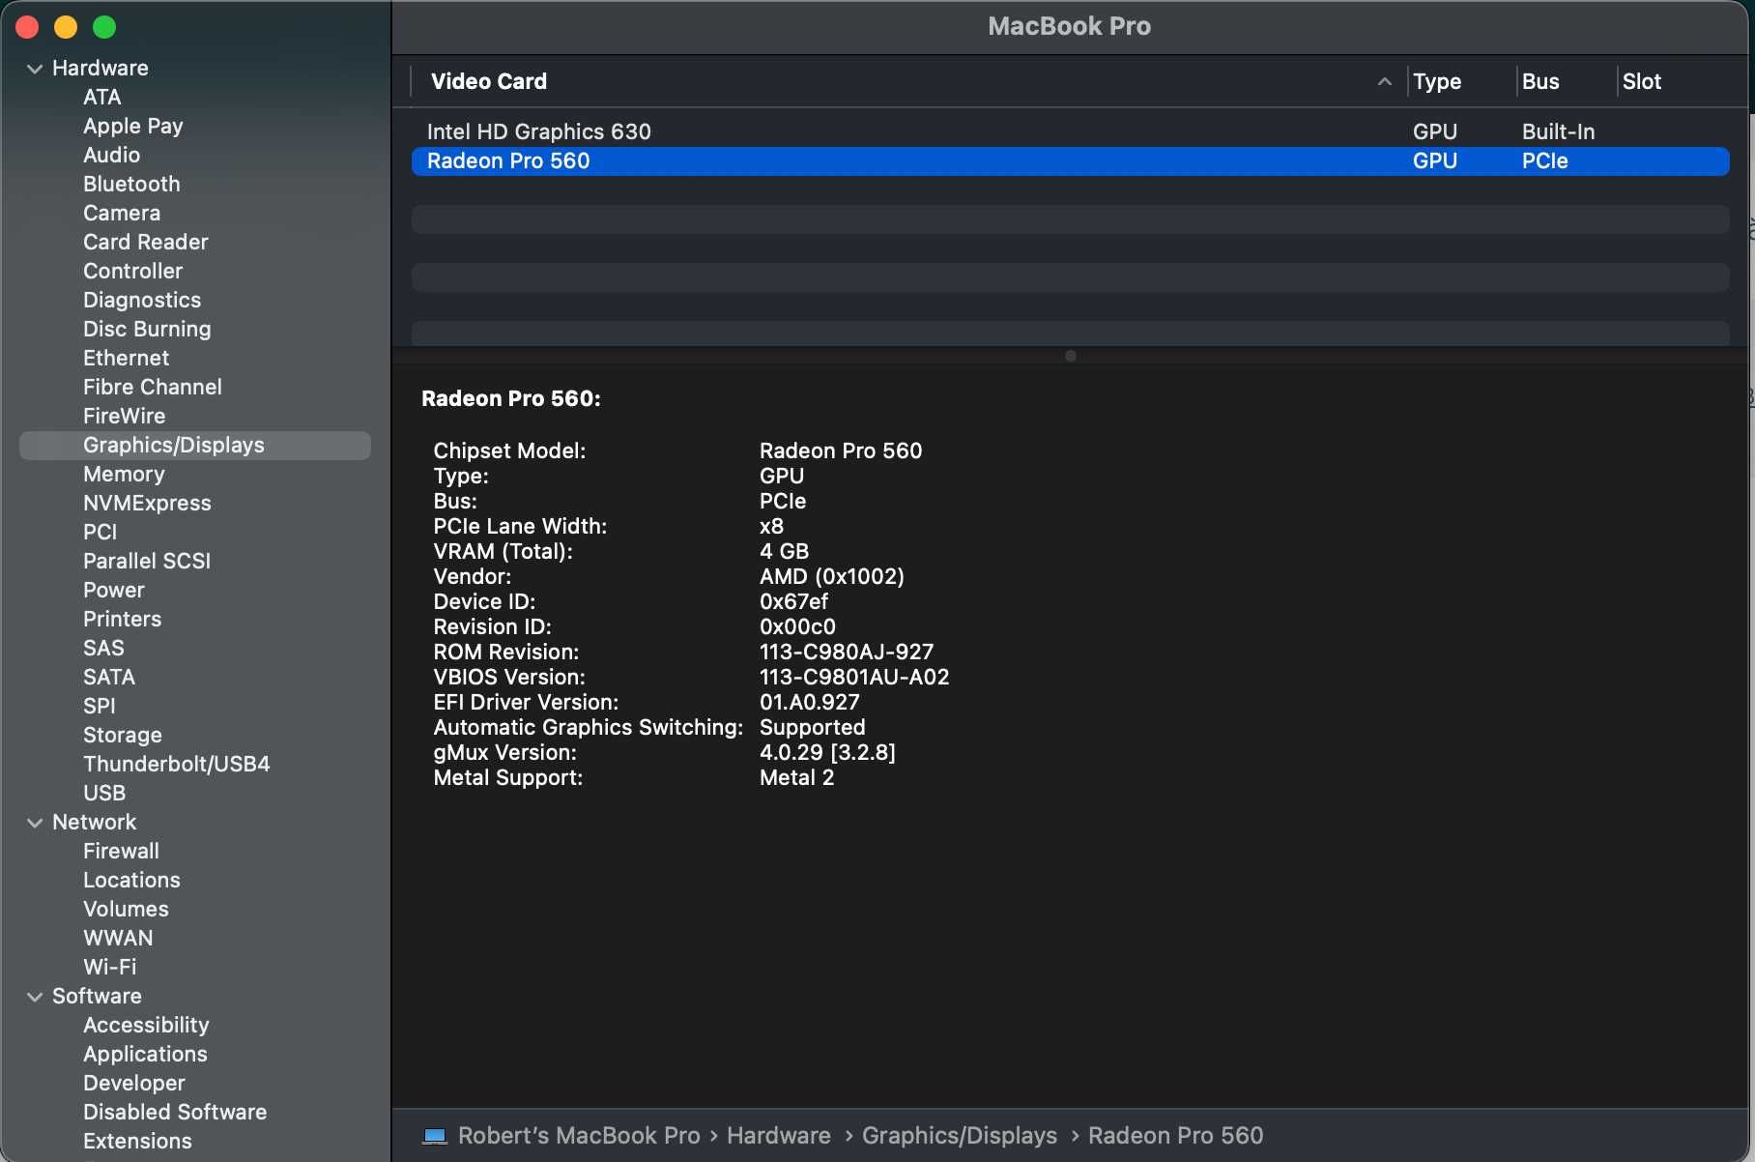The height and width of the screenshot is (1162, 1755).
Task: Collapse the Network section chevron
Action: point(35,823)
